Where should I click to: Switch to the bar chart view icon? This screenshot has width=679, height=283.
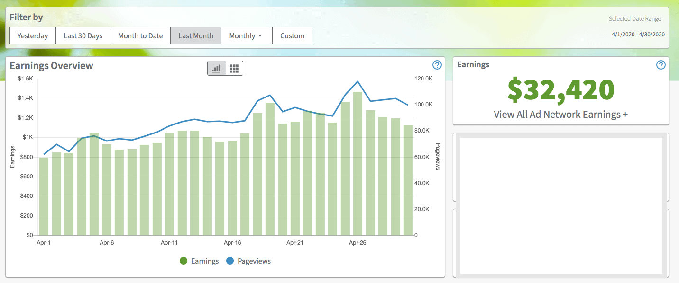coord(216,69)
